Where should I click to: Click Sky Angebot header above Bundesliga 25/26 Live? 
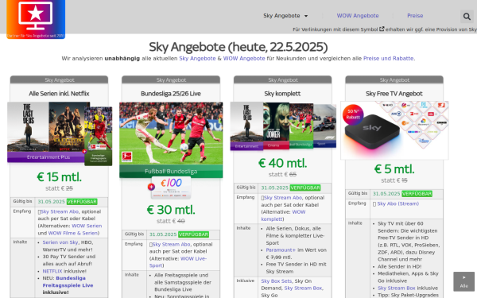171,79
